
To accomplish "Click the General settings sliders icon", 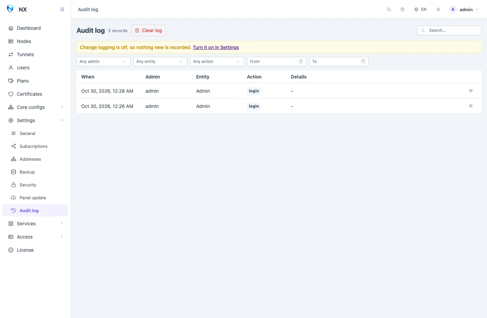I will coord(14,133).
